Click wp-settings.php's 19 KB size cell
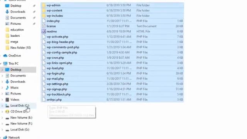The image size is (247, 139). click(179, 84)
